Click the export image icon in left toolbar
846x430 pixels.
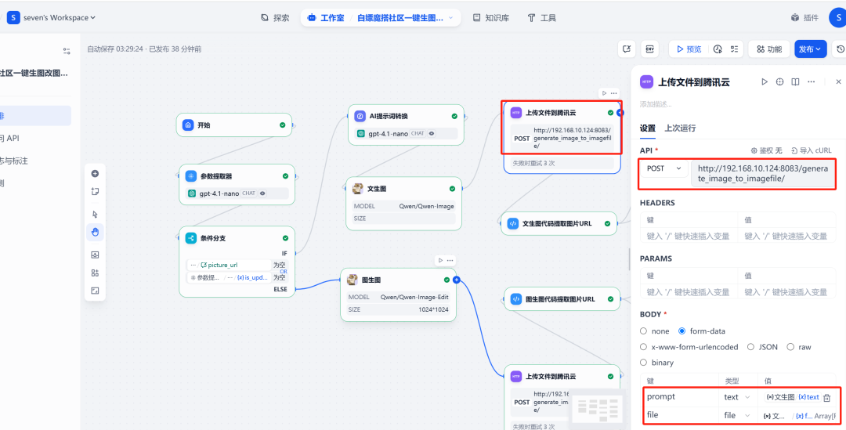click(95, 255)
